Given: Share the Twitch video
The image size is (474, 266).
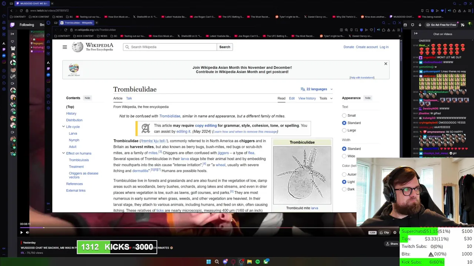Looking at the screenshot, I should [x=392, y=244].
